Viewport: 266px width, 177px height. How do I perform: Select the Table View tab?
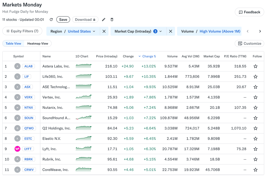click(13, 43)
